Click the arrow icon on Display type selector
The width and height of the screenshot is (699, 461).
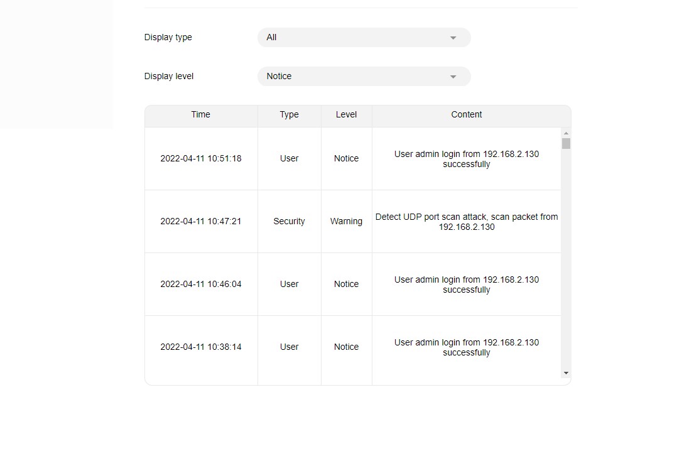[453, 38]
